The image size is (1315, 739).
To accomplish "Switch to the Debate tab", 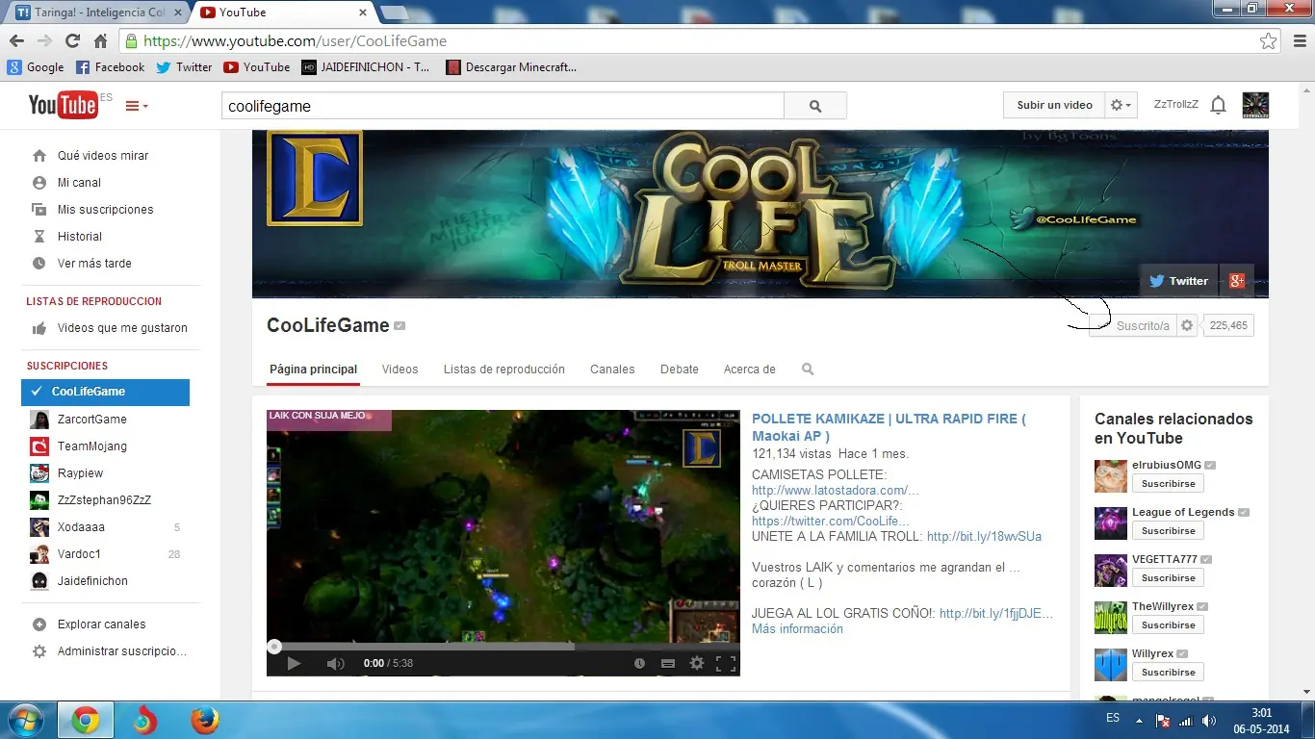I will click(680, 369).
